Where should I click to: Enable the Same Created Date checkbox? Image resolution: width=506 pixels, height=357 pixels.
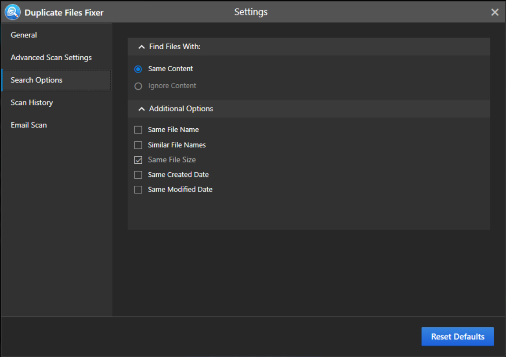click(x=138, y=175)
